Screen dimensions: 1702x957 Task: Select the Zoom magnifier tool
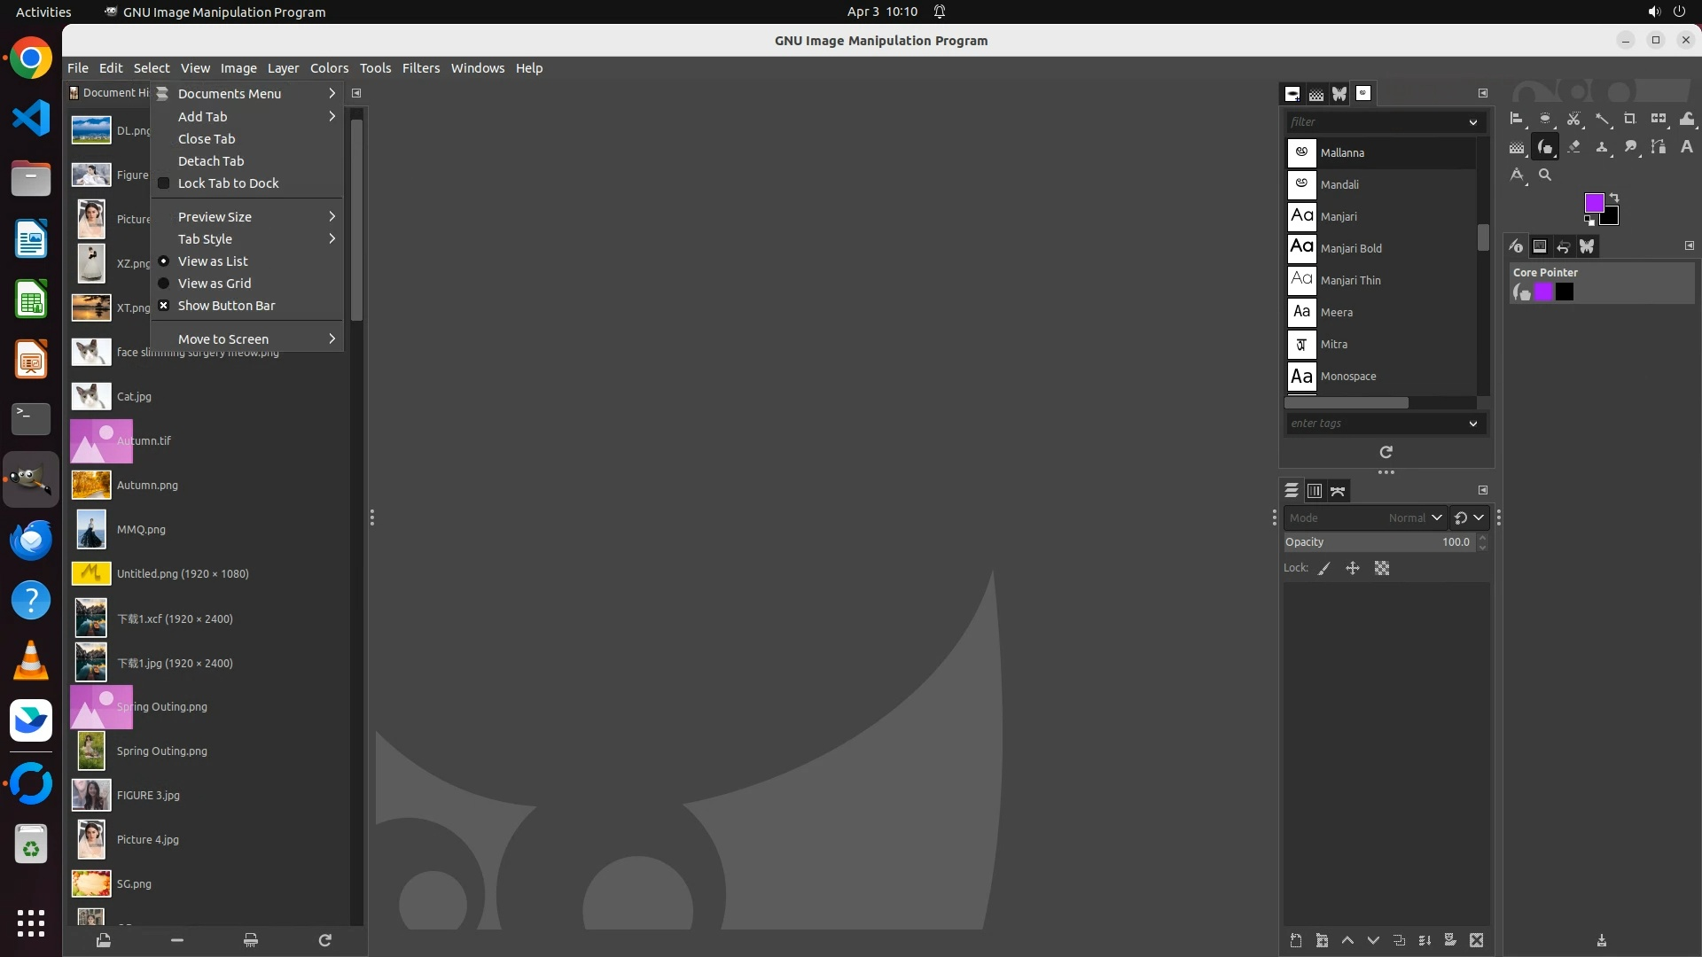[x=1545, y=175]
